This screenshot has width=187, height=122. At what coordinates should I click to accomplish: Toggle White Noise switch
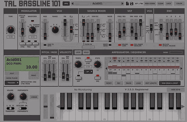pos(110,45)
